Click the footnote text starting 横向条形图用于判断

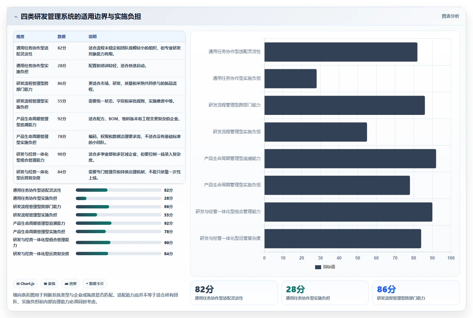95,298
